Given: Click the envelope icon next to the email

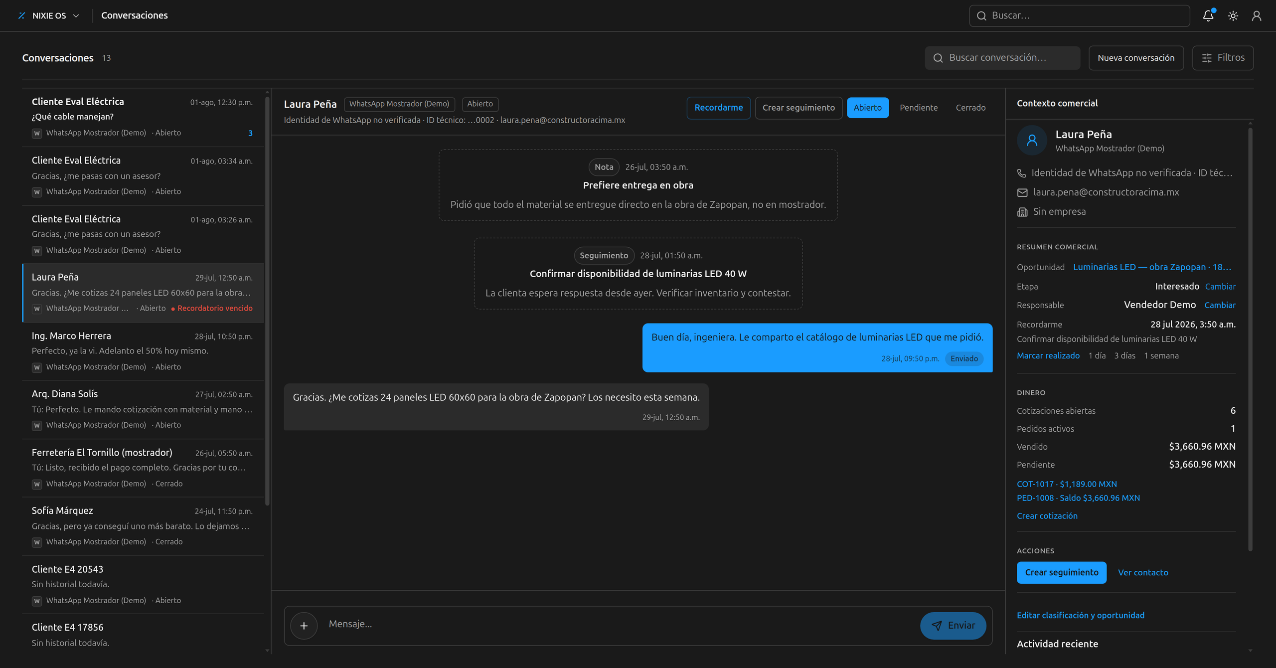Looking at the screenshot, I should [x=1022, y=192].
